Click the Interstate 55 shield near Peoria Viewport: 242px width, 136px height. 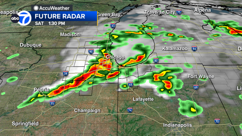coord(52,103)
